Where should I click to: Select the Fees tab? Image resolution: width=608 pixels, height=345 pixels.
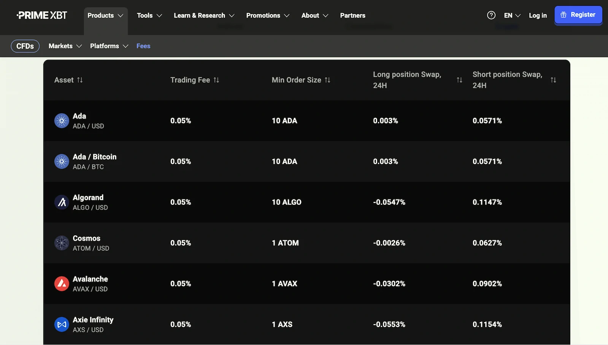click(x=143, y=46)
